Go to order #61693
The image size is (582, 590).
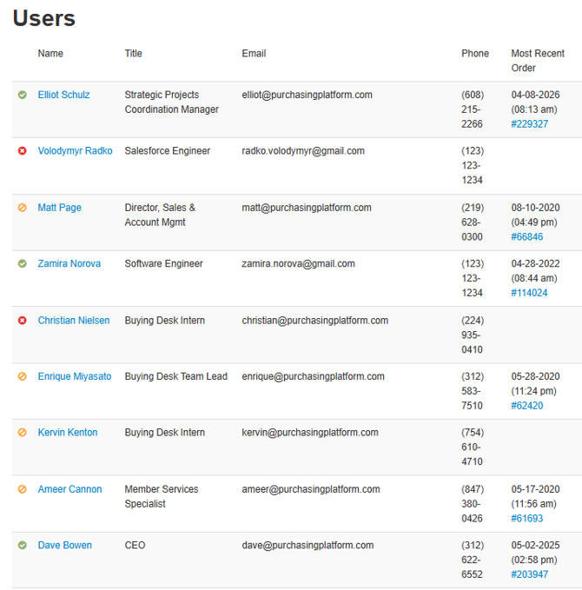point(526,519)
